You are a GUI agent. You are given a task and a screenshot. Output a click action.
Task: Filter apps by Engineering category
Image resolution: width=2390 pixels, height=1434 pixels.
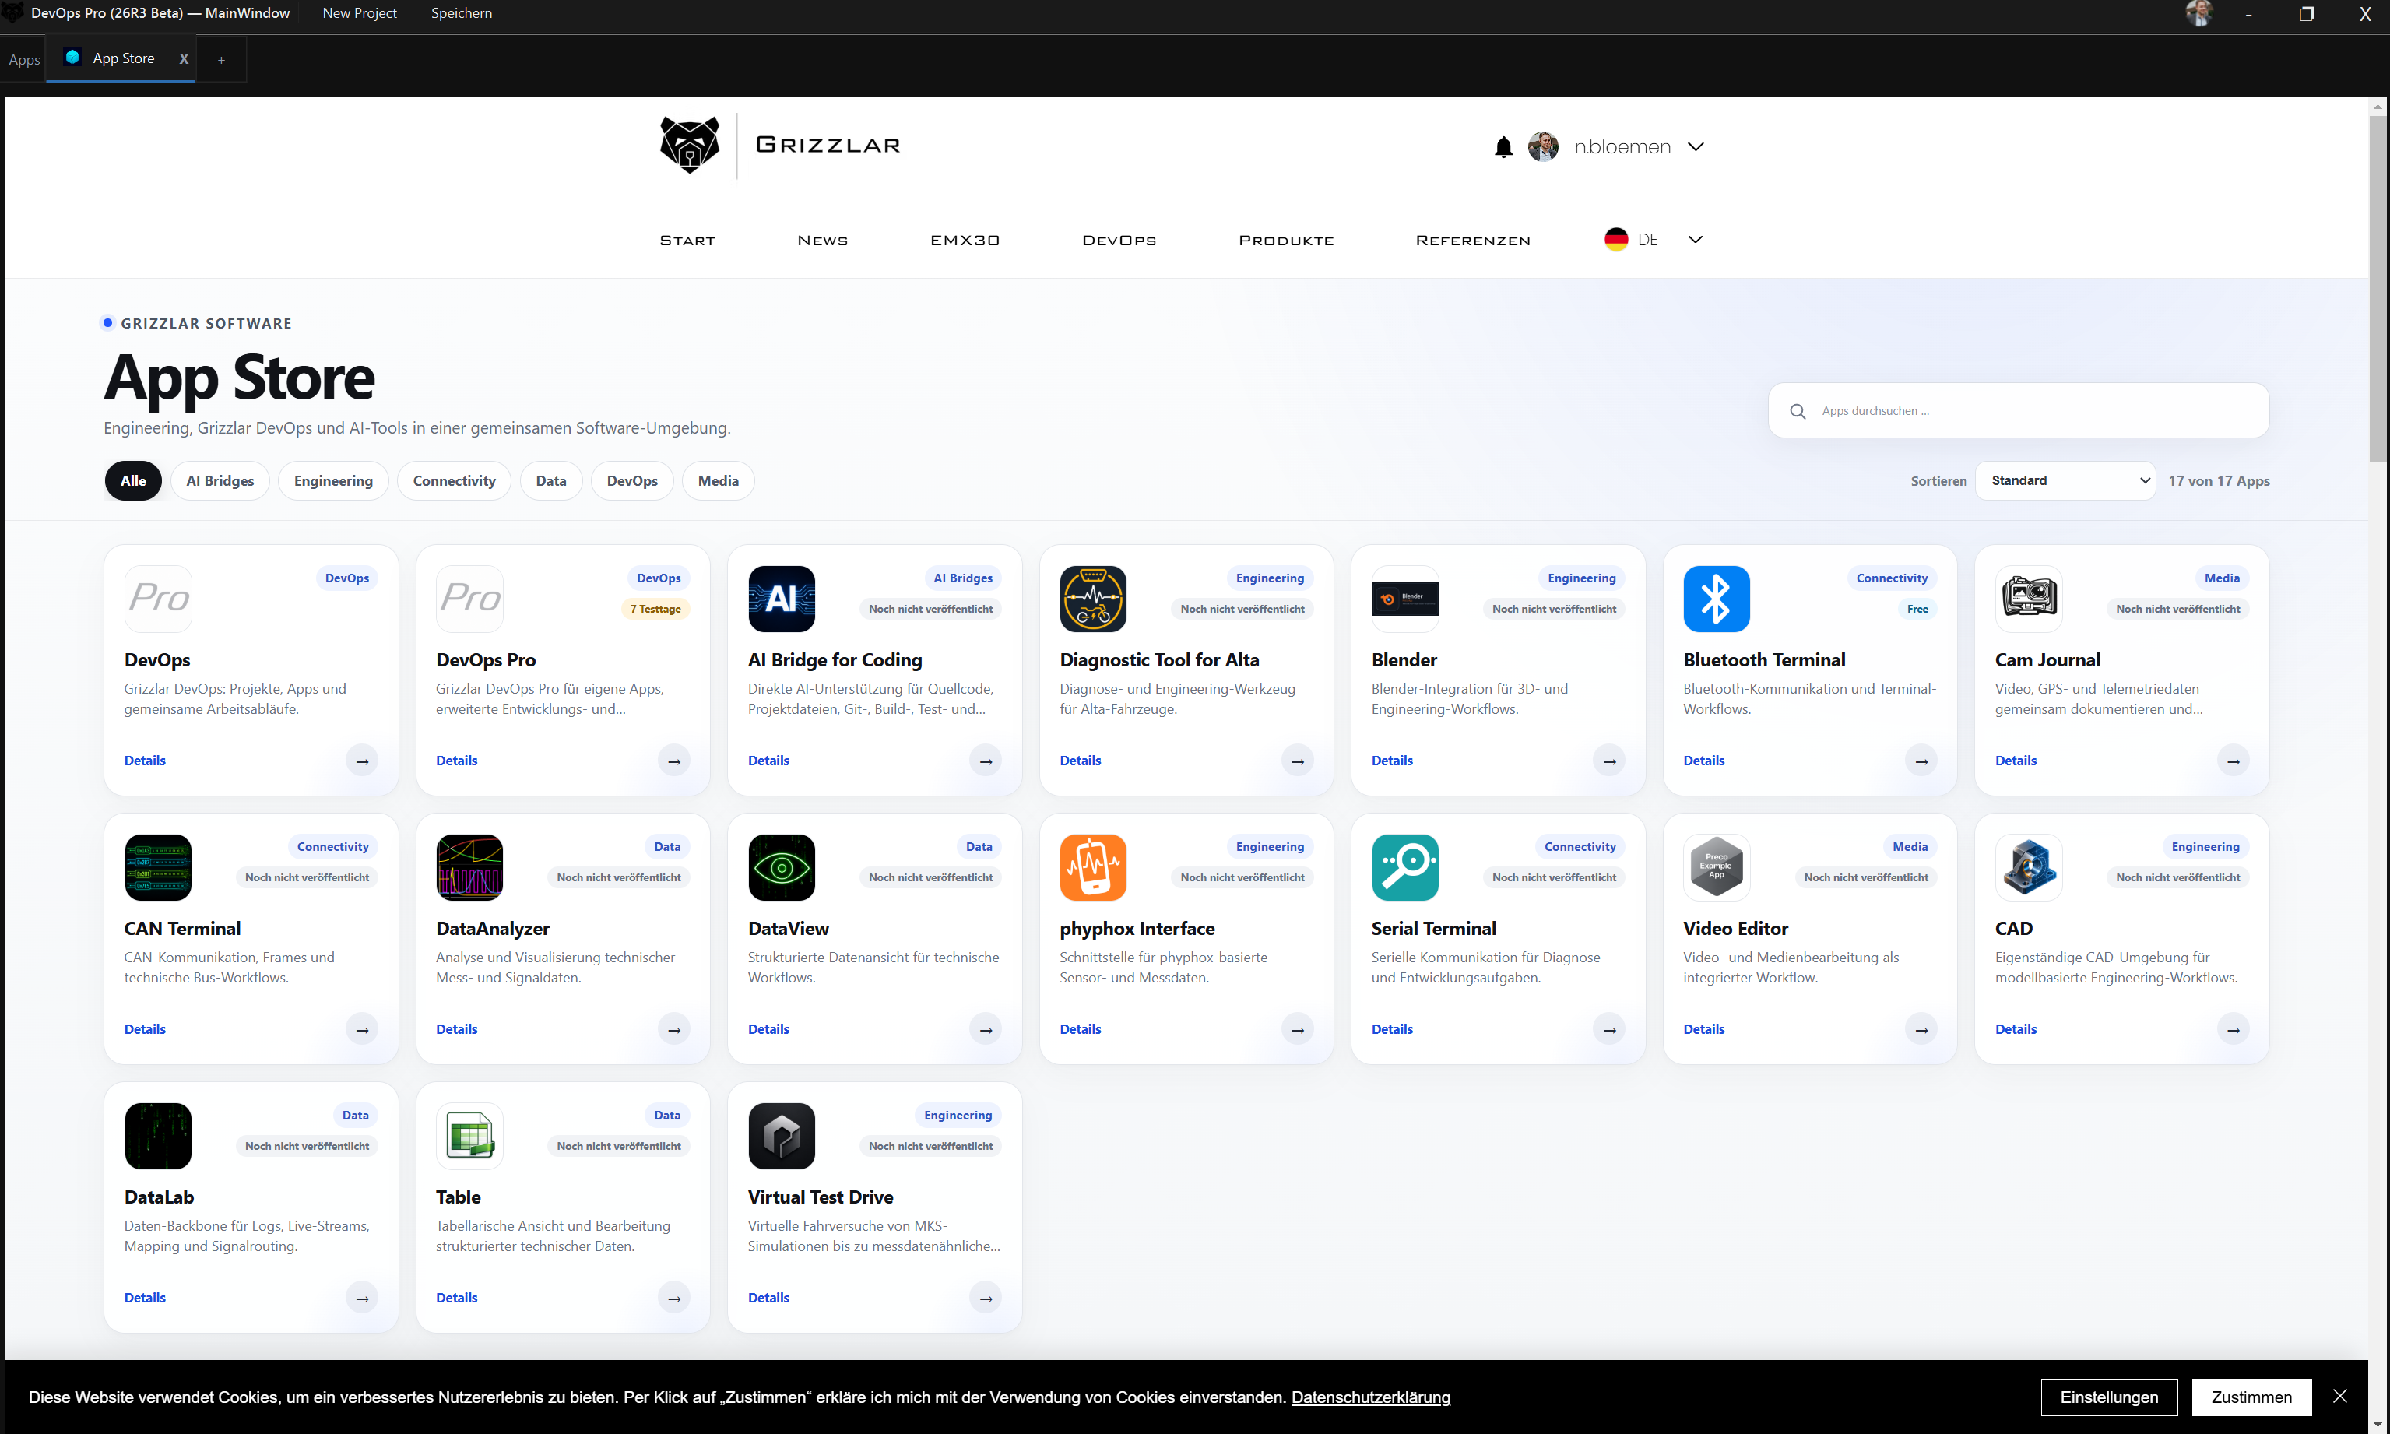[333, 481]
